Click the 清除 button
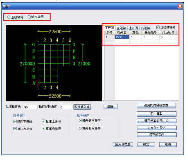The image size is (188, 161). point(110,107)
